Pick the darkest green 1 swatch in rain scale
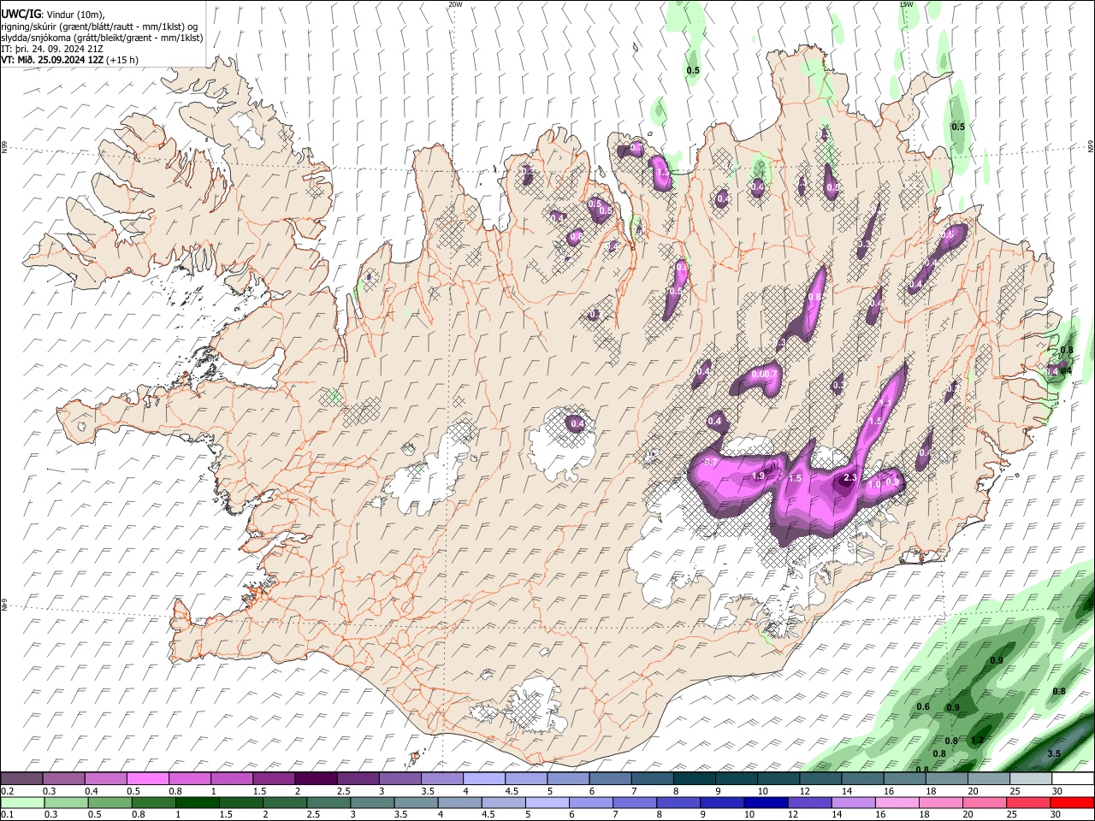The image size is (1095, 821). [198, 802]
